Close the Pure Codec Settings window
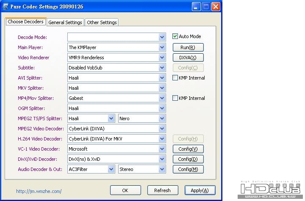Screen dimensions: 305x201 click(x=216, y=7)
